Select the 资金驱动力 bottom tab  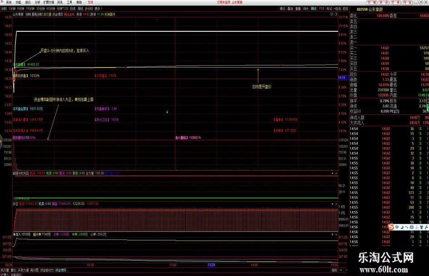click(x=47, y=270)
